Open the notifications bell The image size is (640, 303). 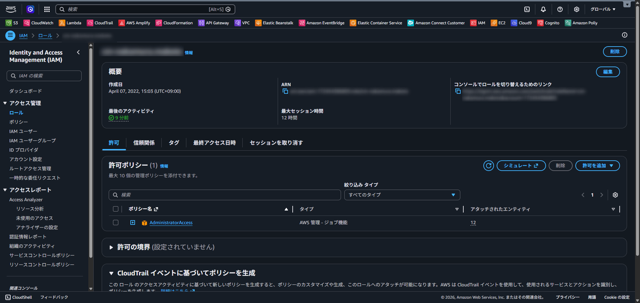point(543,9)
